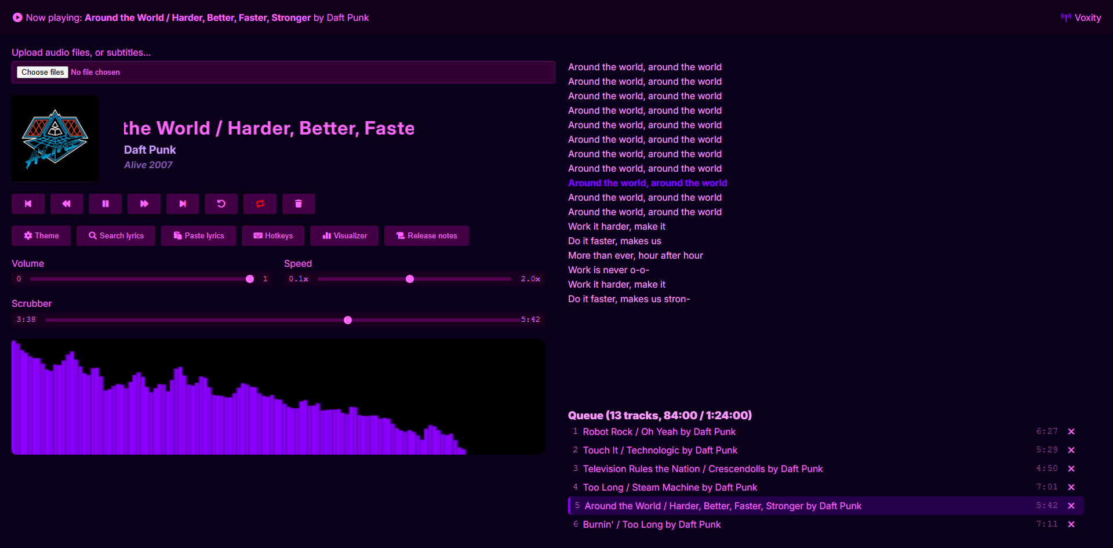Viewport: 1113px width, 548px height.
Task: Restart track with the undo-arrow icon
Action: 221,204
